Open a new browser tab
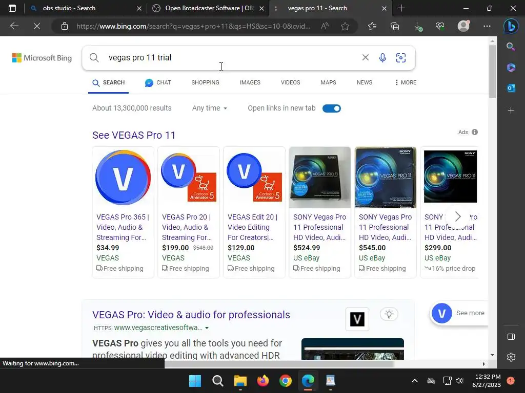 coord(401,8)
